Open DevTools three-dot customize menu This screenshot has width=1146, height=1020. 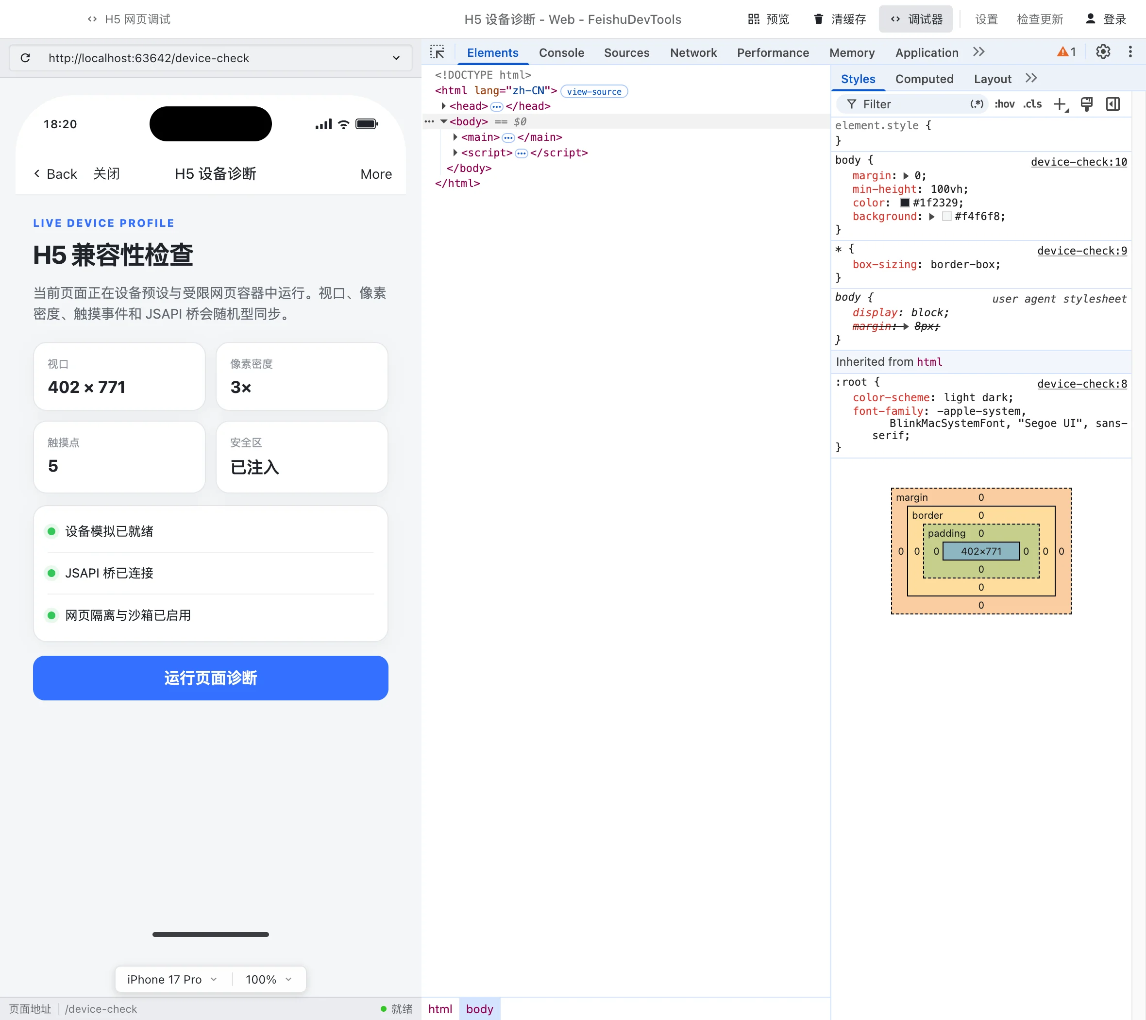(x=1130, y=51)
